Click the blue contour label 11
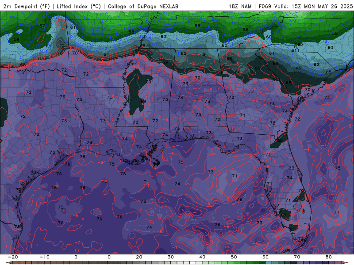Image resolution: width=354 pixels, height=265 pixels. pyautogui.click(x=123, y=28)
